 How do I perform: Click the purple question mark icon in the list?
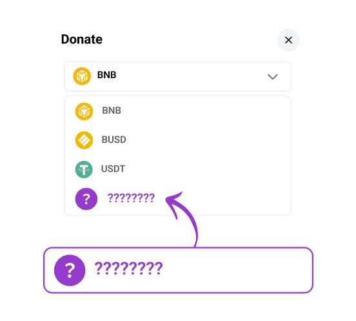[86, 199]
